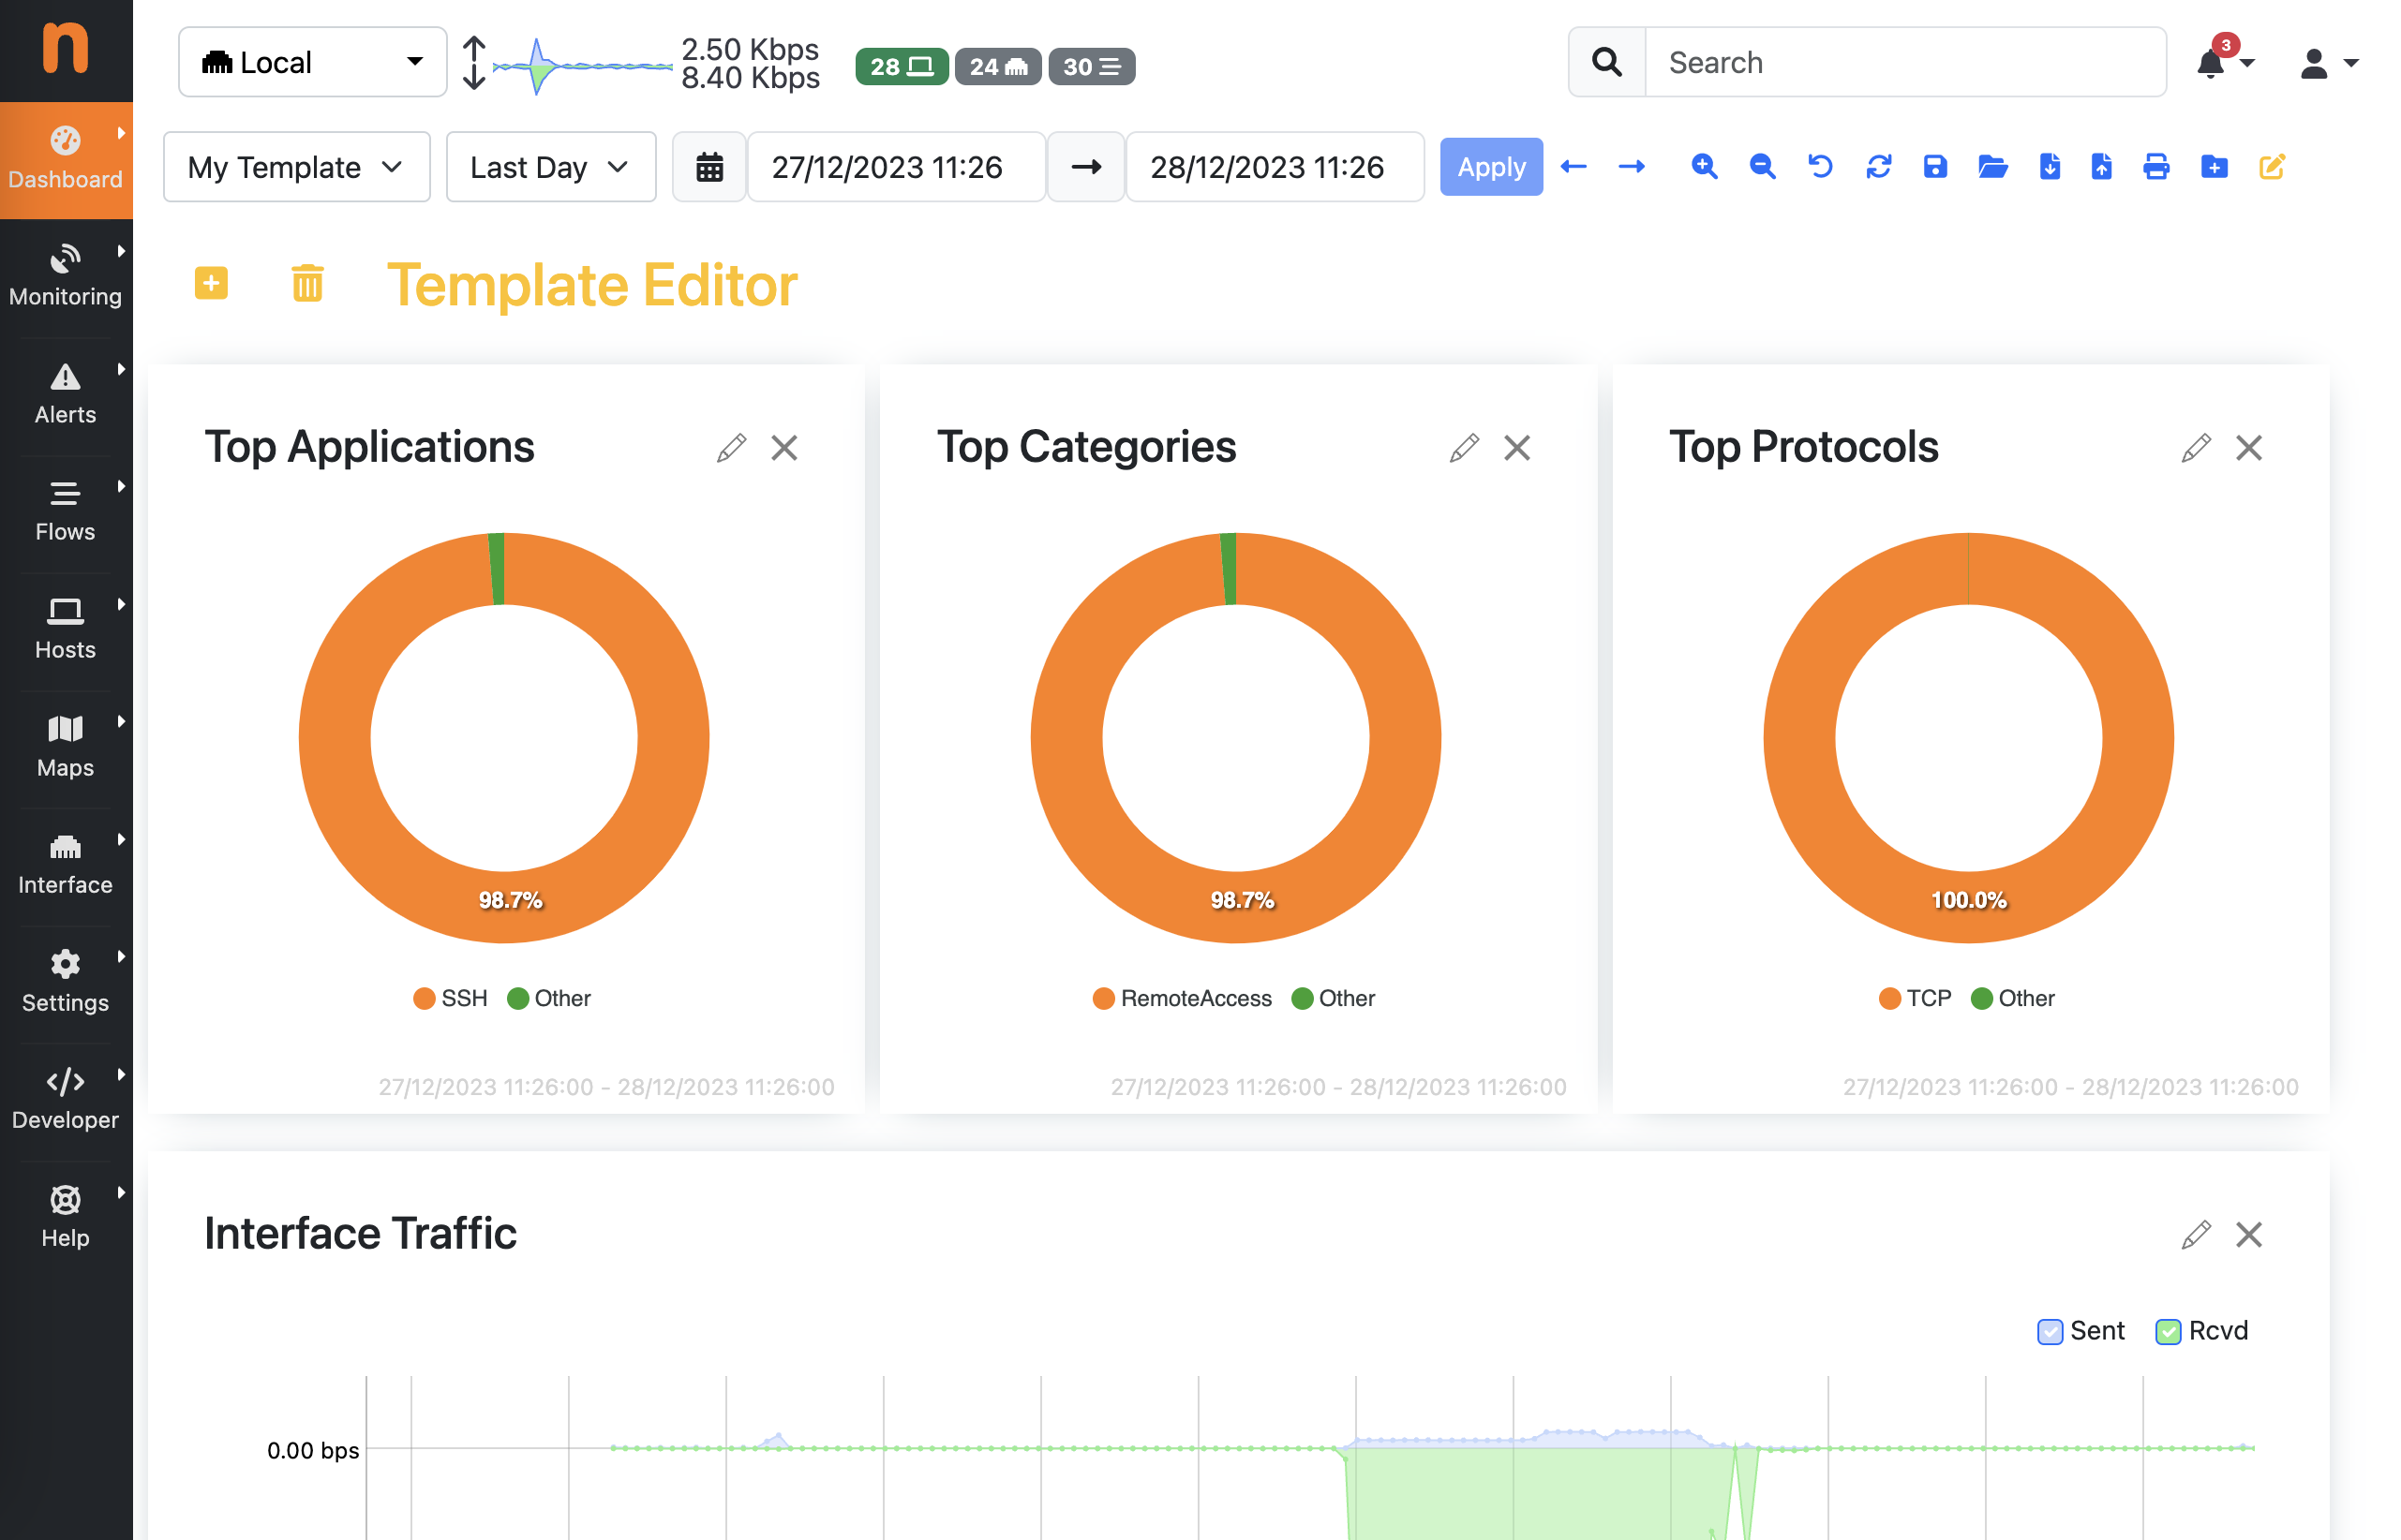This screenshot has width=2401, height=1540.
Task: Uncheck the Sent series checkbox
Action: (2050, 1331)
